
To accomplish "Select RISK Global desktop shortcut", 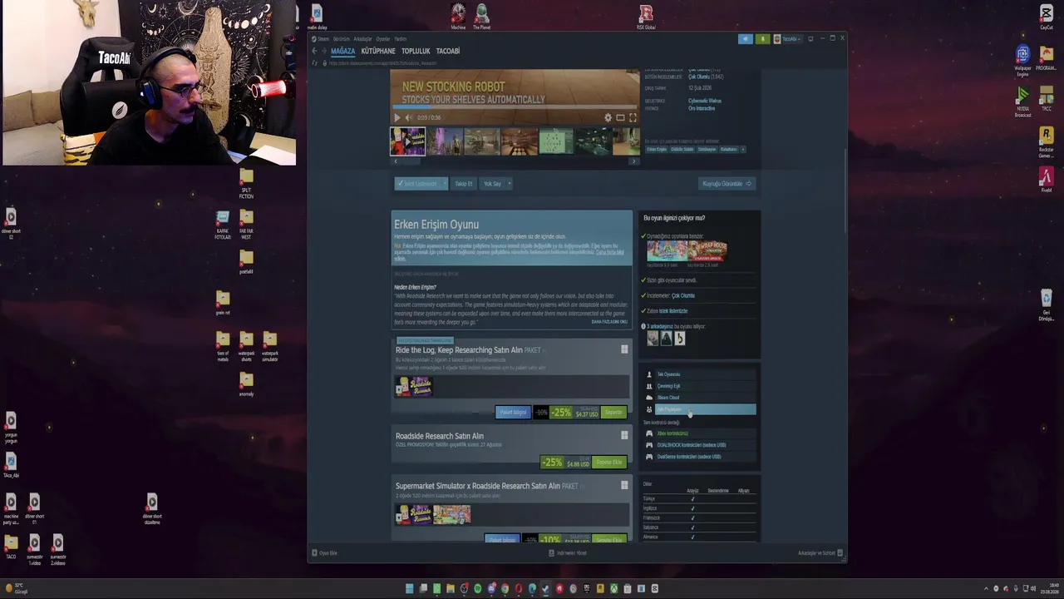I will pos(646,17).
